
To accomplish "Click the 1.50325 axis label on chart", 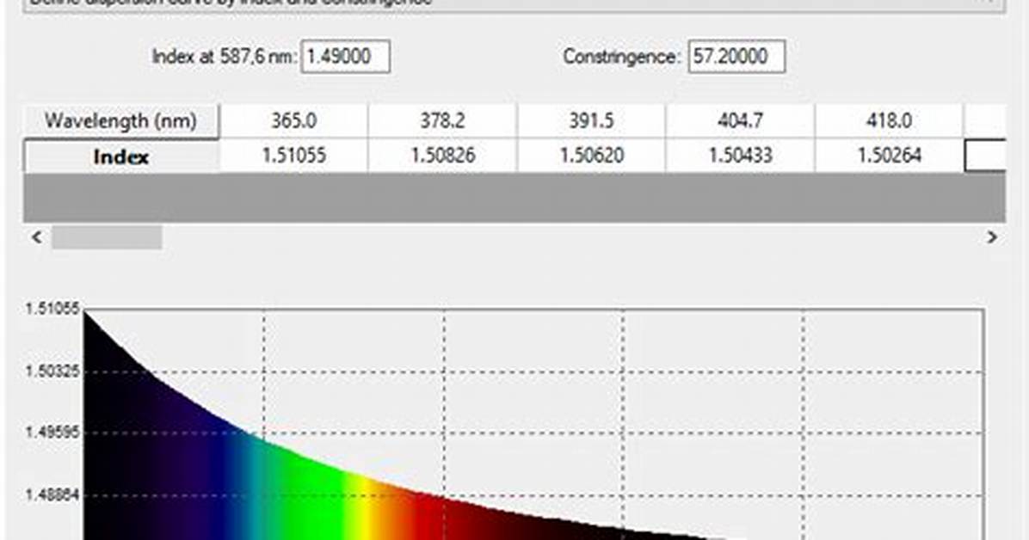I will (52, 371).
